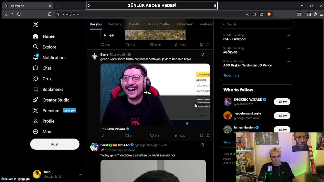Open the Explore page
The width and height of the screenshot is (324, 182).
tap(45, 47)
